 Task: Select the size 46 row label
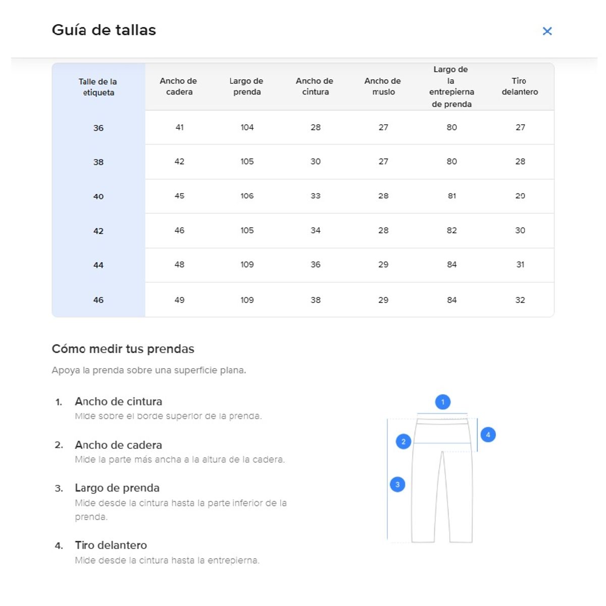98,300
